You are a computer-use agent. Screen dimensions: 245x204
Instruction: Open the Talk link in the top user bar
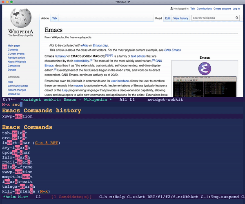coord(192,9)
